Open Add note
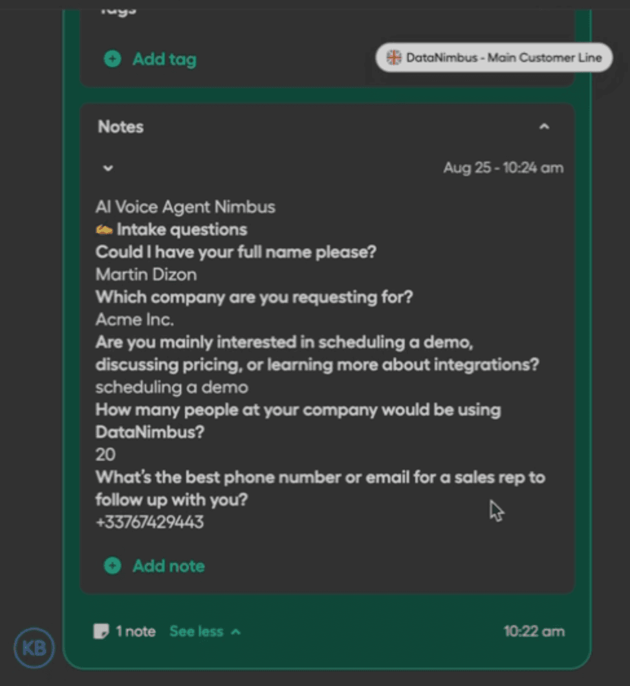630x686 pixels. click(x=168, y=566)
